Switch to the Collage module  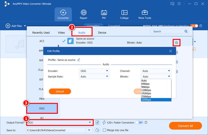pyautogui.click(x=124, y=14)
